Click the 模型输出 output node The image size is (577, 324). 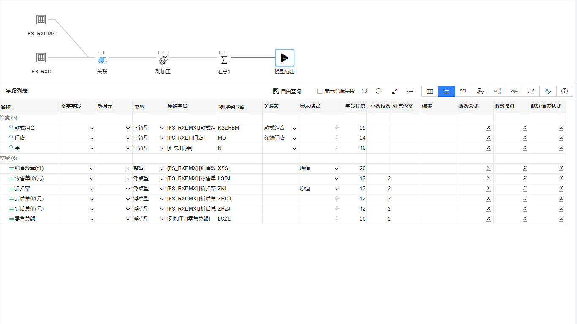click(x=284, y=57)
